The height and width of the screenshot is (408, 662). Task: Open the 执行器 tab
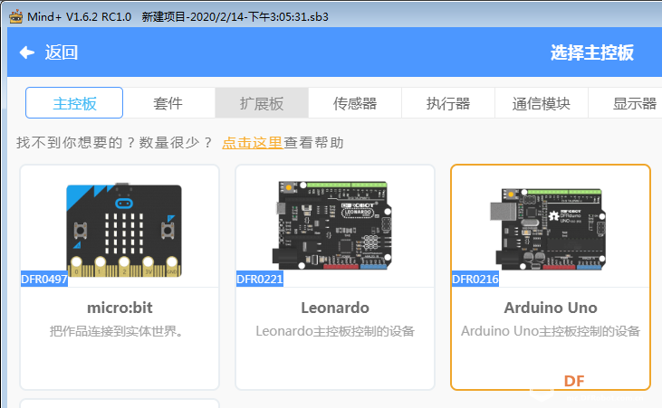point(448,103)
